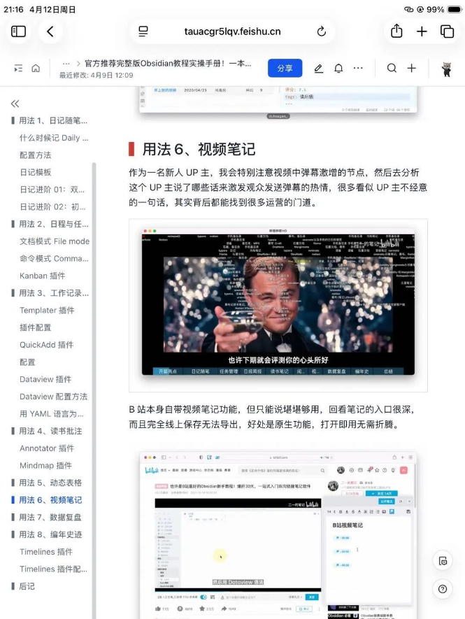Go to Feishu home icon
The width and height of the screenshot is (465, 619).
click(36, 69)
